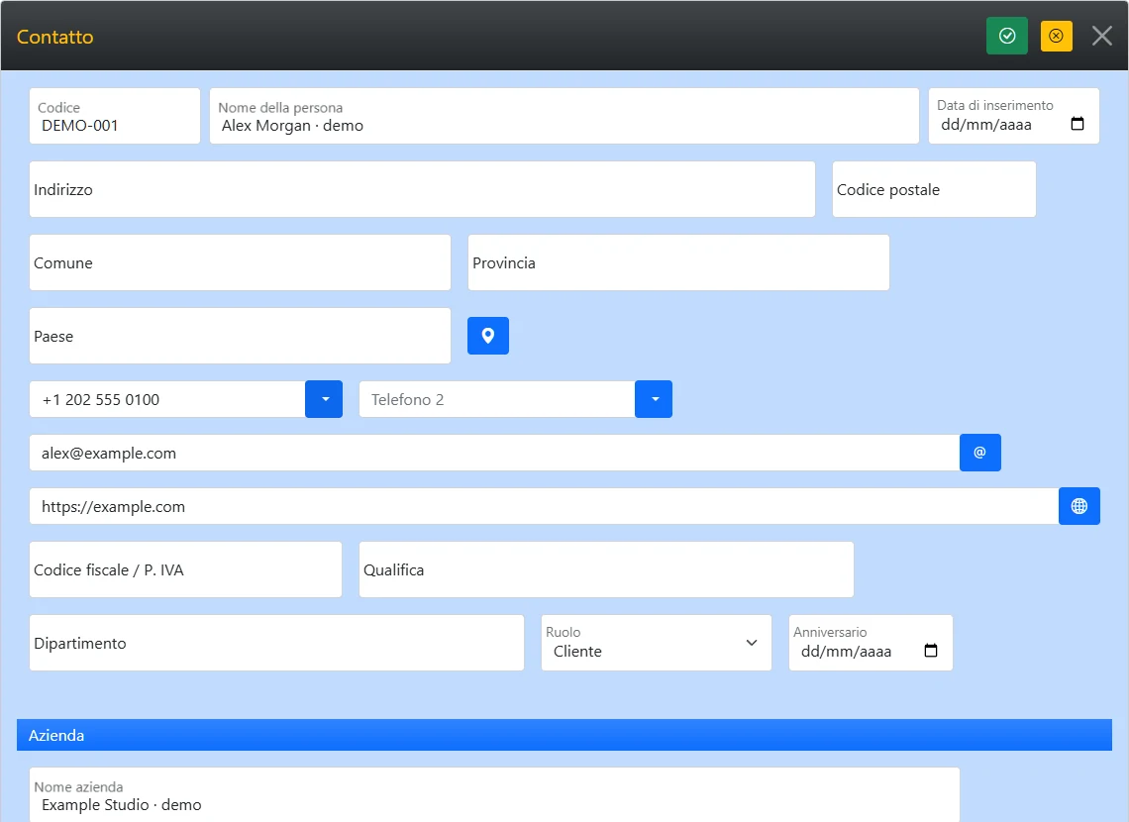This screenshot has height=822, width=1129.
Task: Focus the Comune input field
Action: [240, 262]
